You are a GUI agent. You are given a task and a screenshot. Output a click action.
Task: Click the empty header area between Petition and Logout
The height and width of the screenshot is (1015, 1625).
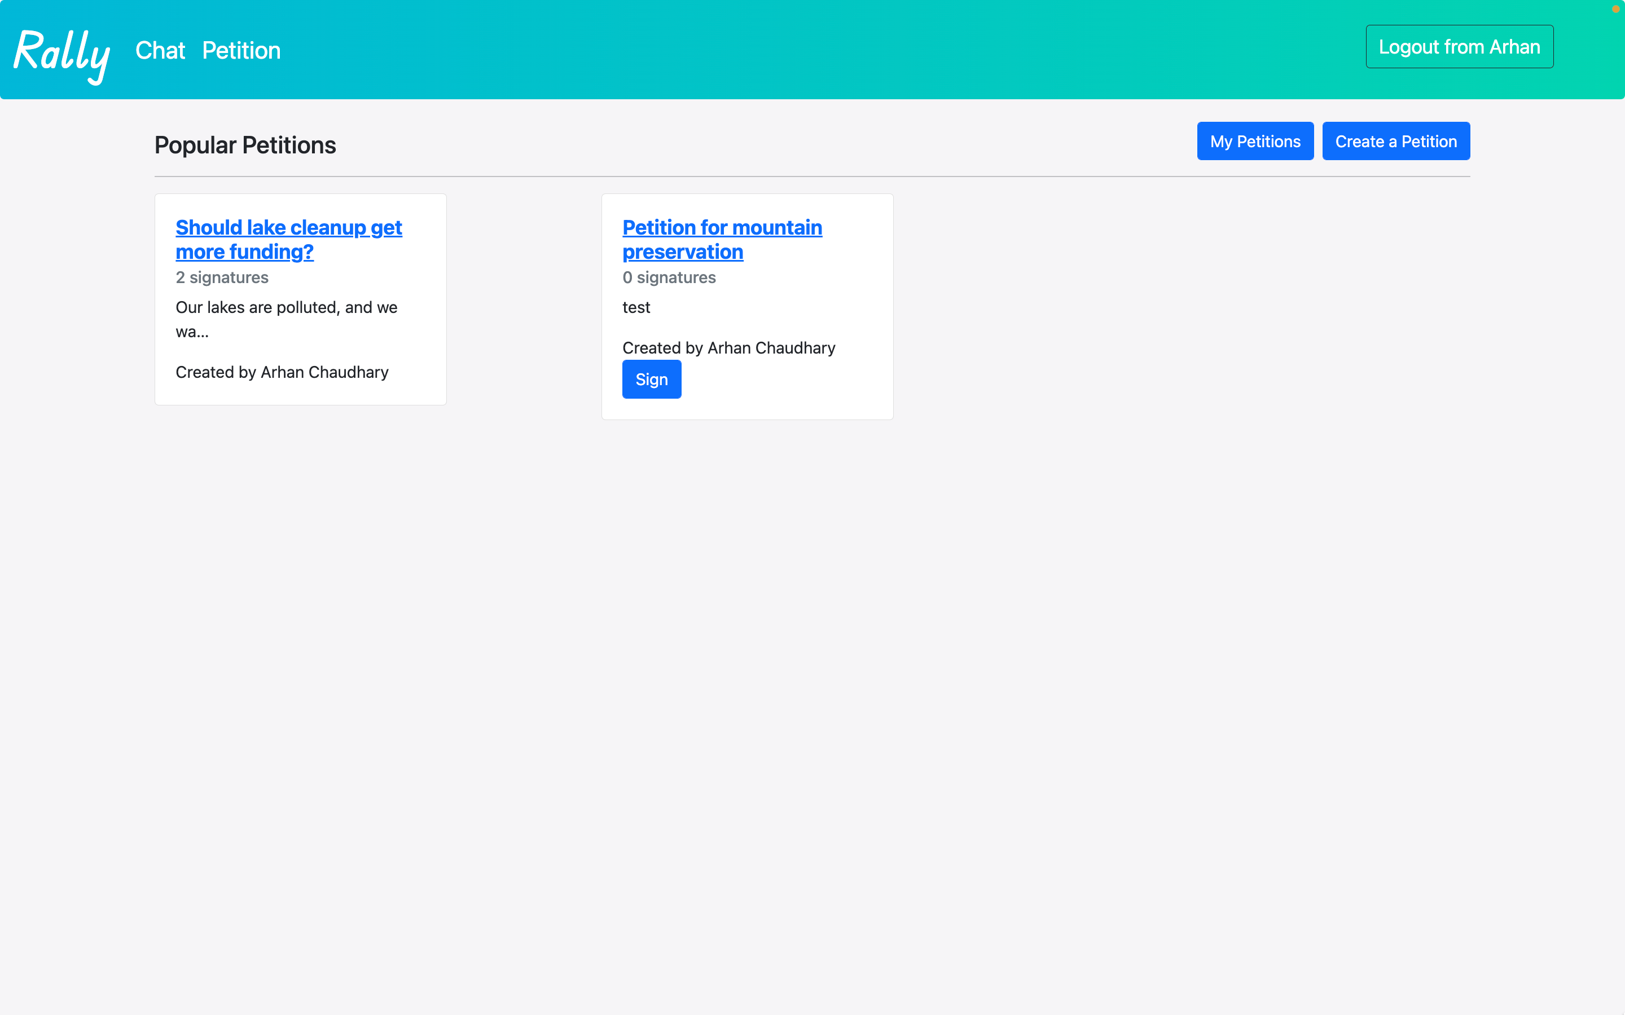(806, 50)
